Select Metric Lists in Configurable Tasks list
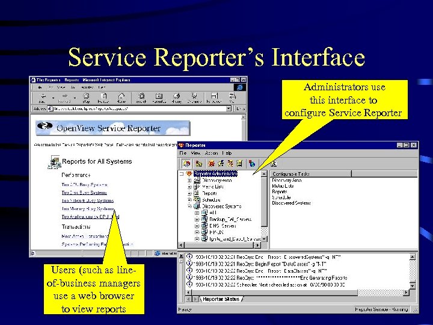Viewport: 433px width, 325px height. 283,186
